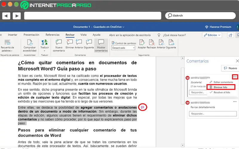239x149 pixels.
Task: Click the Nuevo comentario ribbon icon
Action: click(x=59, y=42)
